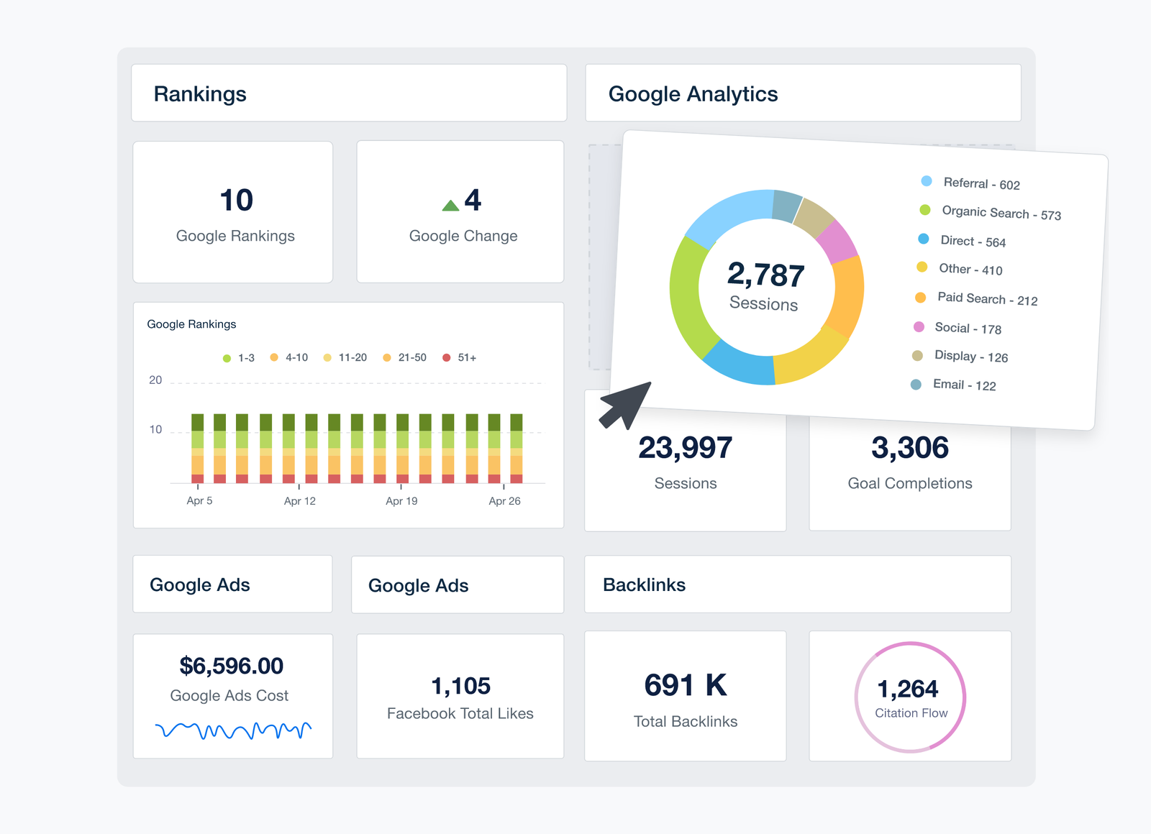Image resolution: width=1151 pixels, height=834 pixels.
Task: Open the Backlinks section header
Action: [x=798, y=584]
